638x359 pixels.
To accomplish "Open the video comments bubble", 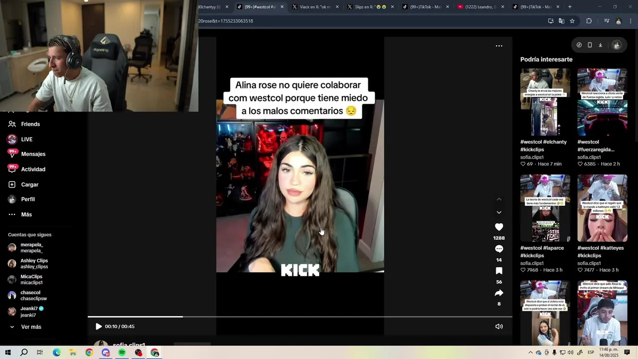I will pos(499,249).
